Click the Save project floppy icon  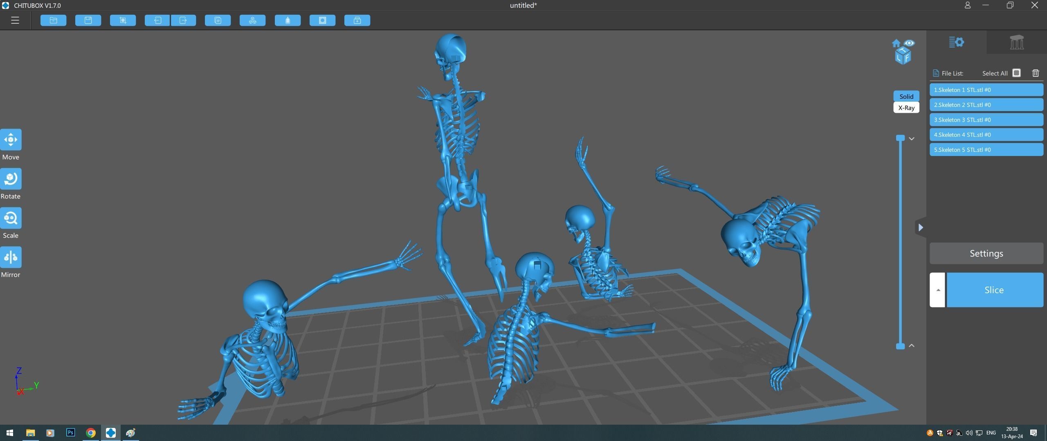(88, 20)
